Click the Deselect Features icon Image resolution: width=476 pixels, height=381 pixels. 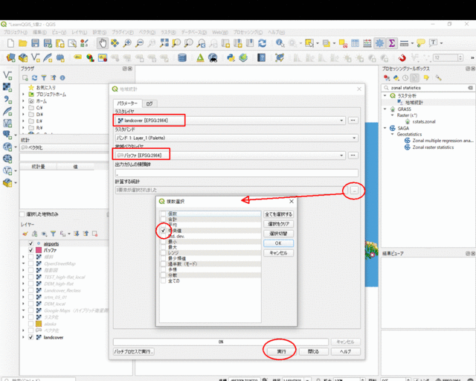(343, 43)
